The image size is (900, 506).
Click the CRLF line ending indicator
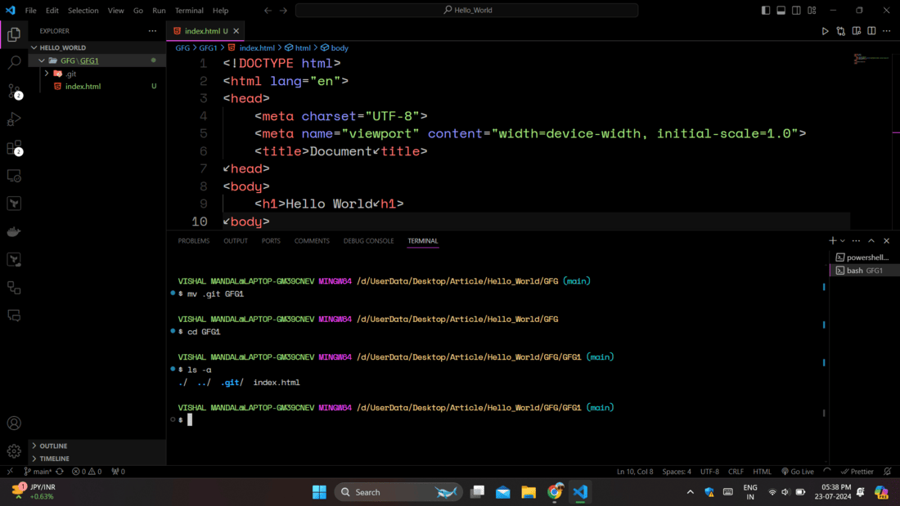click(736, 472)
